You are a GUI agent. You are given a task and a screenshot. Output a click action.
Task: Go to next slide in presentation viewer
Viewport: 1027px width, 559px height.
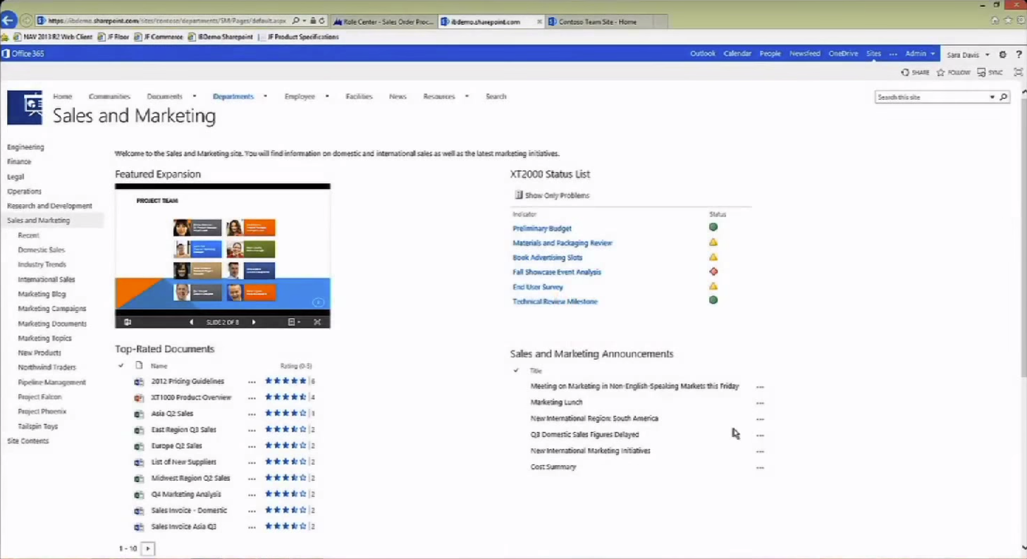click(254, 322)
